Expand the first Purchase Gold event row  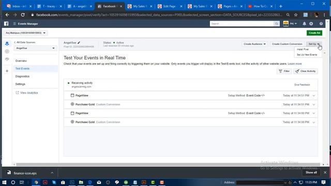tap(314, 104)
